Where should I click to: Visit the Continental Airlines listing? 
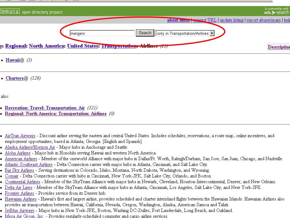click(22, 182)
